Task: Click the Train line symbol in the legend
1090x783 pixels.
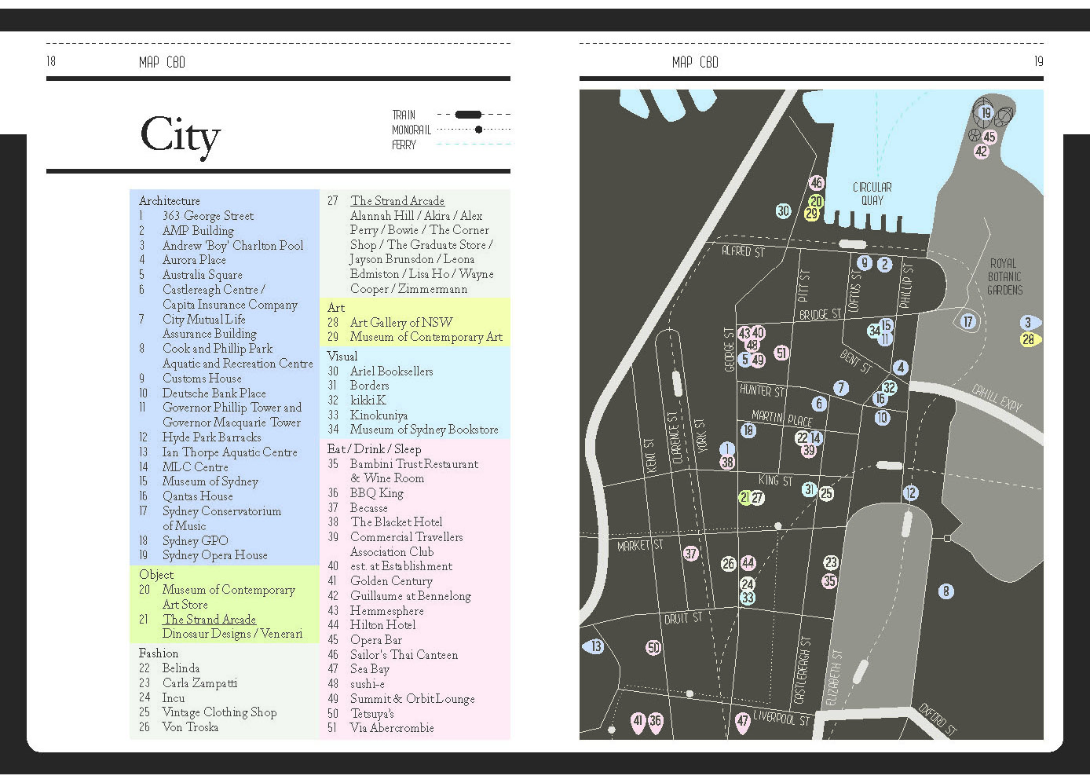Action: point(474,115)
